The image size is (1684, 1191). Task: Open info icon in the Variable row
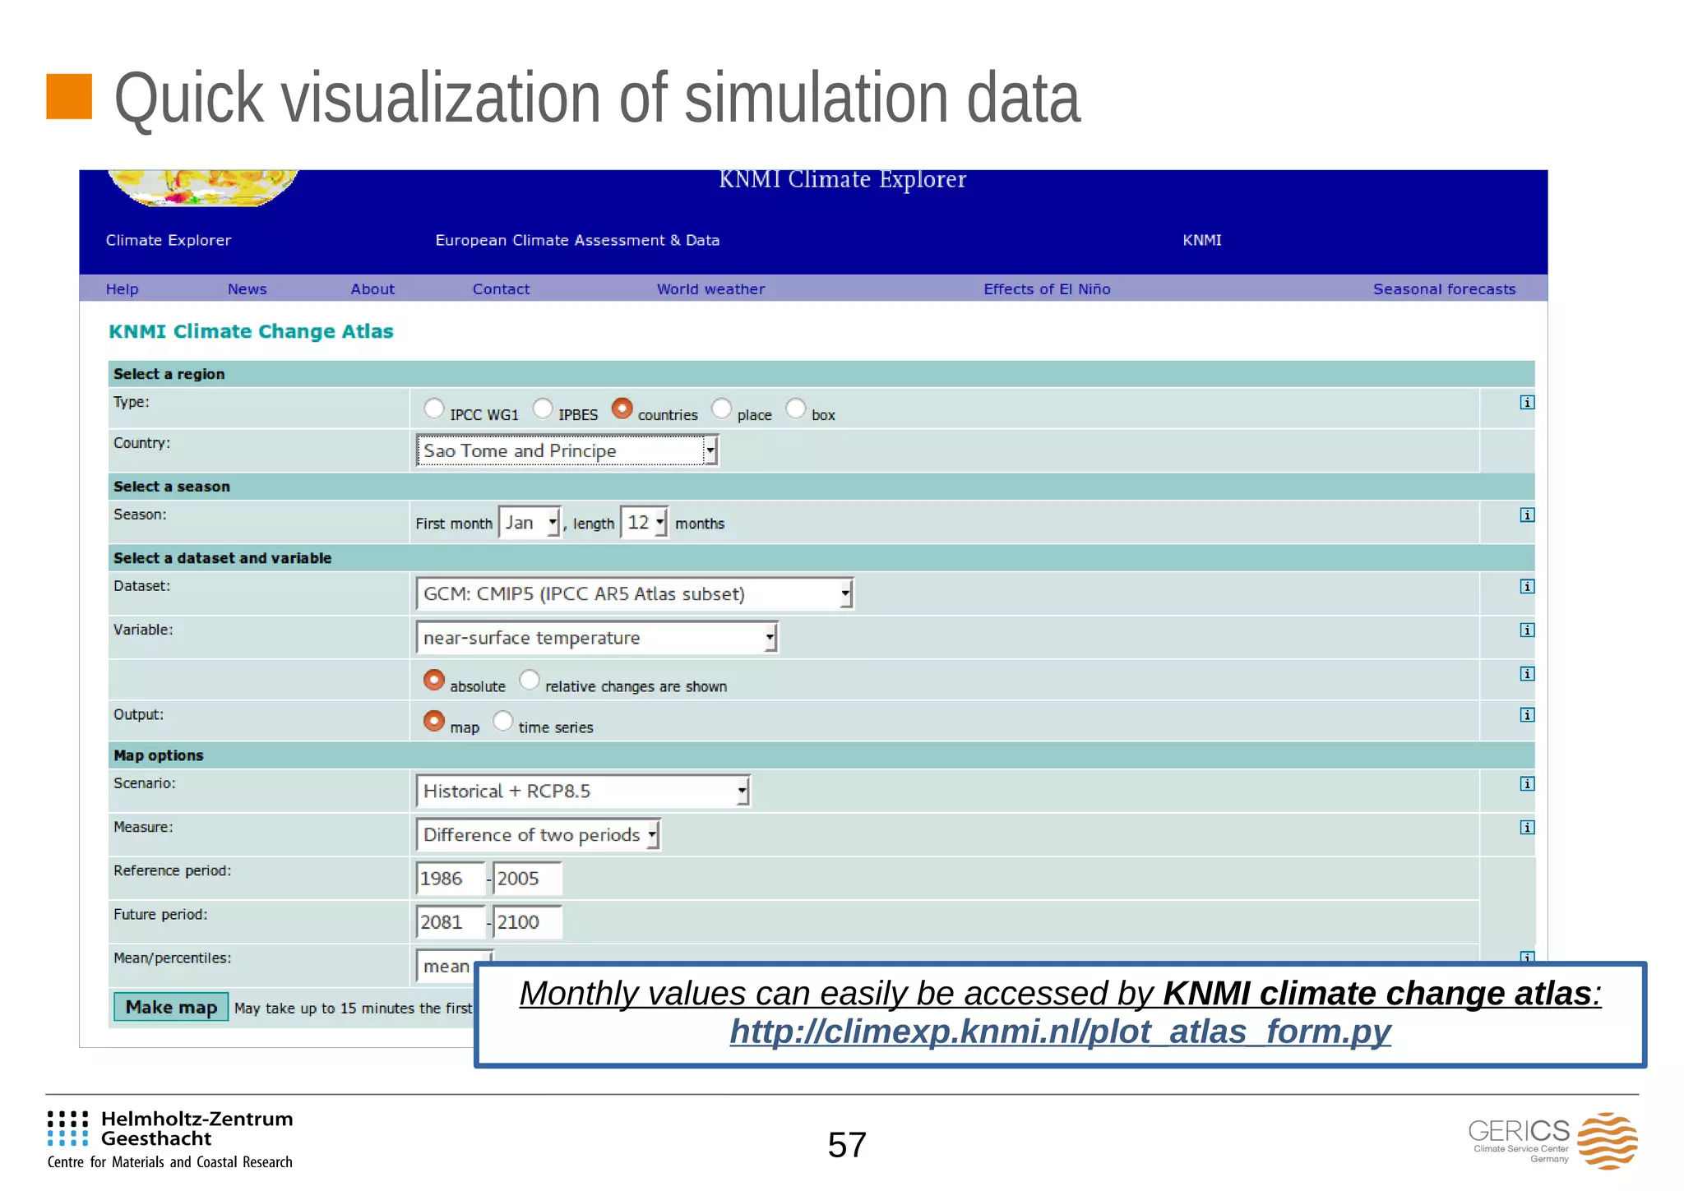coord(1526,630)
